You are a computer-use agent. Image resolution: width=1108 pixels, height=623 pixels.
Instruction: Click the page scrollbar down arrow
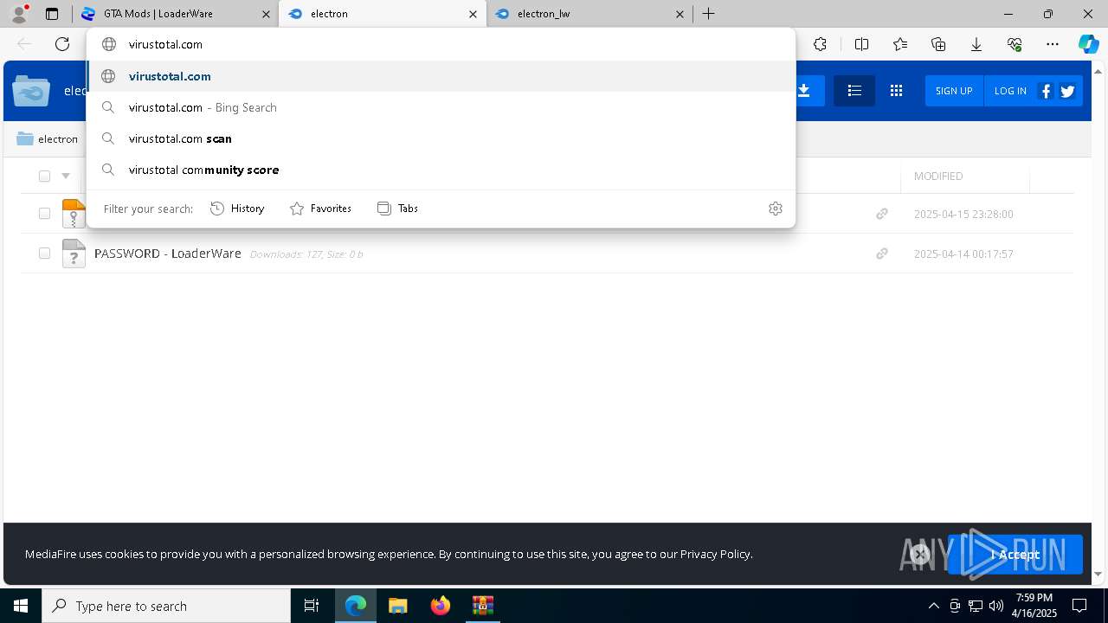[x=1098, y=575]
